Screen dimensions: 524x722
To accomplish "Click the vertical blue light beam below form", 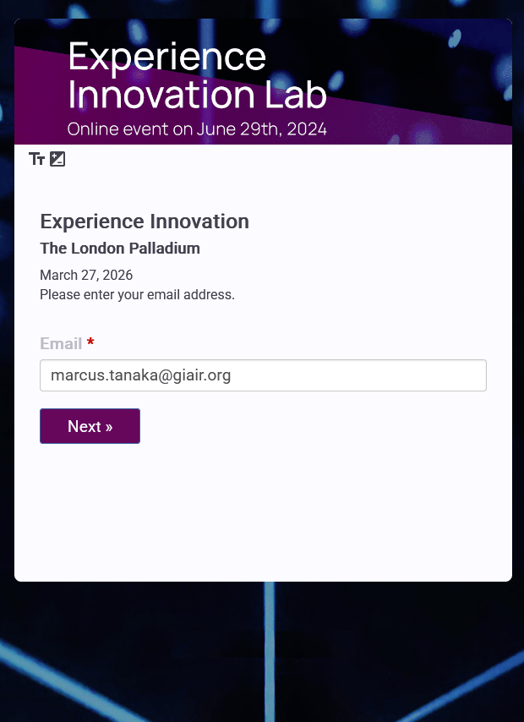I will tap(270, 652).
